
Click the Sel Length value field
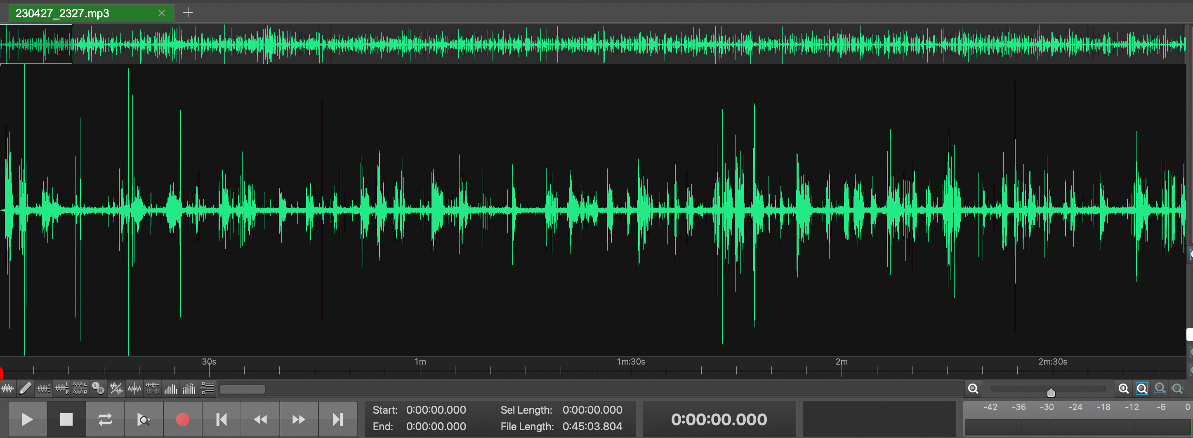(x=592, y=410)
